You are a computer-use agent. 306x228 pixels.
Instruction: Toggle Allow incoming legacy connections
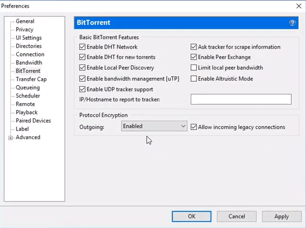point(194,127)
